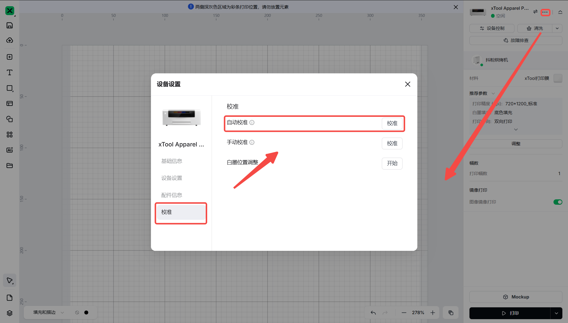Click 校准 button for 自动校准
The image size is (568, 323).
[392, 123]
